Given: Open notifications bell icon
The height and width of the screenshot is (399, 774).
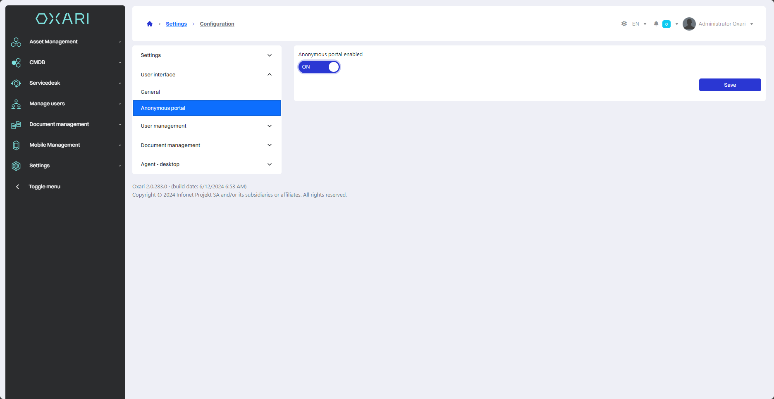Looking at the screenshot, I should pos(656,24).
